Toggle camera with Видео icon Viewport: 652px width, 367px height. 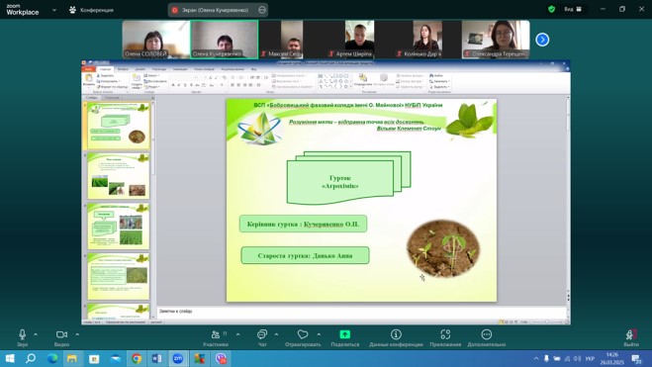(x=61, y=334)
